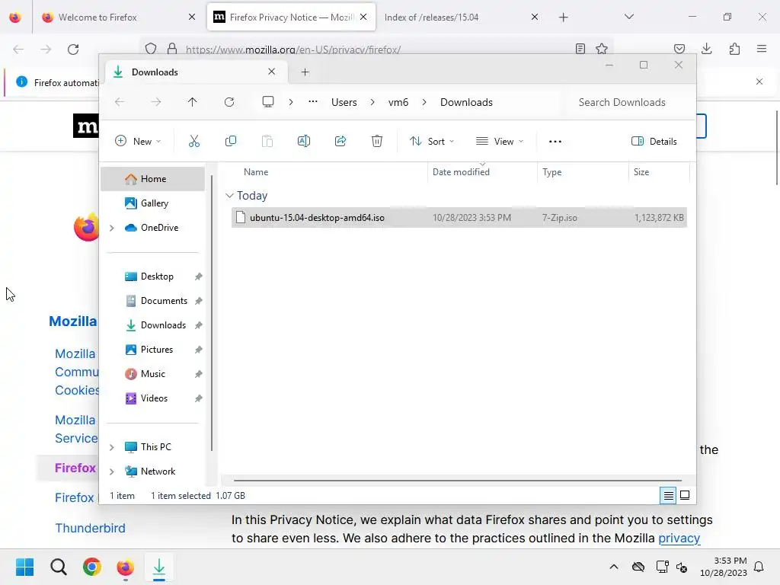Expand Network tree node
The image size is (780, 585).
point(112,472)
